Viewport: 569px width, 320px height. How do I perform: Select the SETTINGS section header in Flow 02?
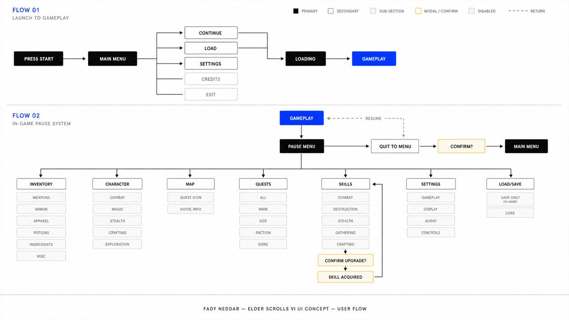[431, 184]
